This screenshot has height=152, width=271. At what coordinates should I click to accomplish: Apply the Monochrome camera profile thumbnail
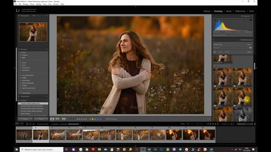(x=243, y=114)
